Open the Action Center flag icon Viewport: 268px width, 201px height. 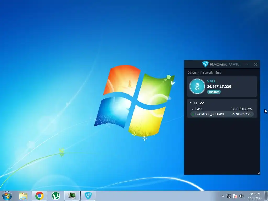(x=235, y=196)
